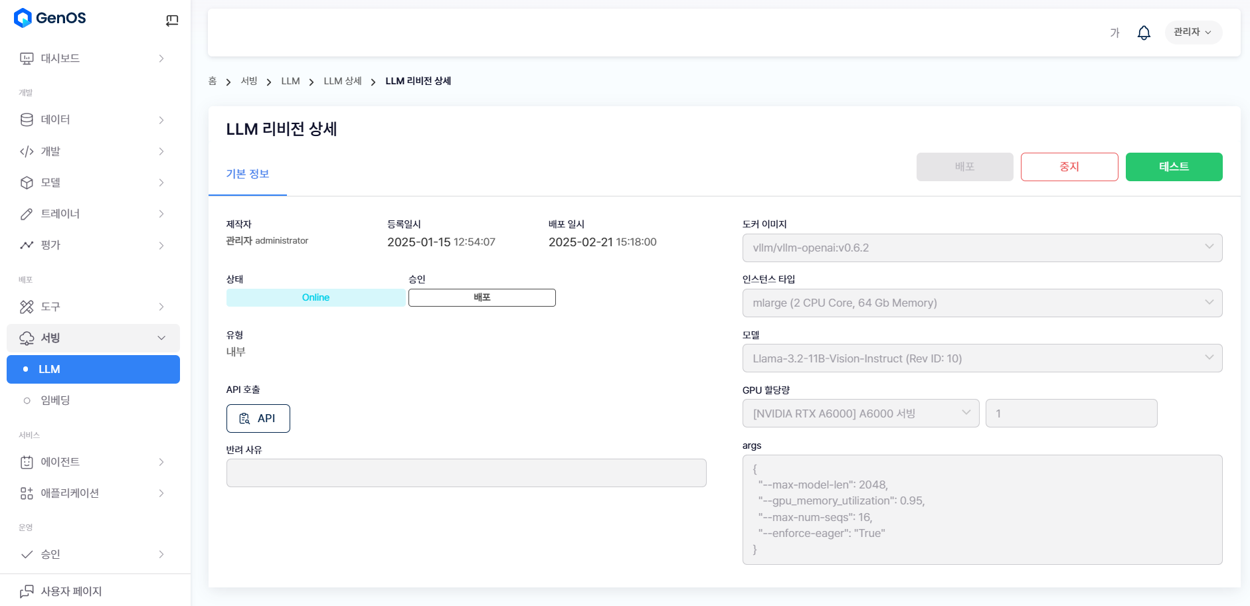
Task: Click the trainer pencil icon
Action: [27, 214]
